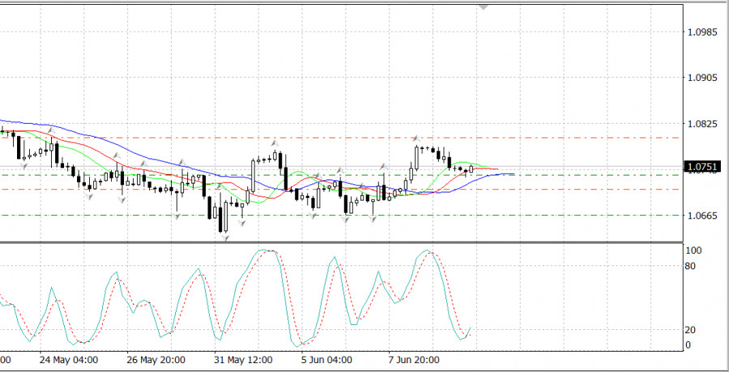This screenshot has width=729, height=372.
Task: Click the fractal arrow below the lowest candle
Action: 226,237
